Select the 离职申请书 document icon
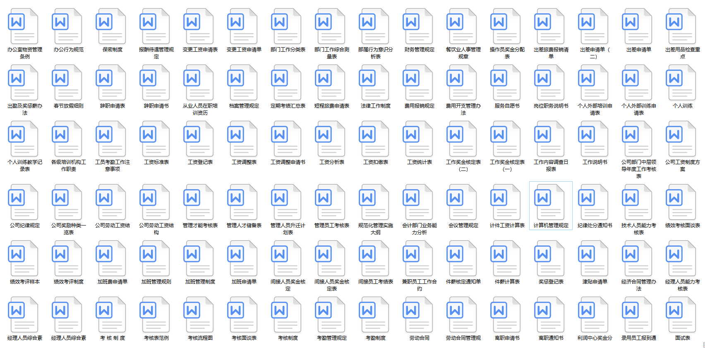This screenshot has height=348, width=705. (506, 315)
